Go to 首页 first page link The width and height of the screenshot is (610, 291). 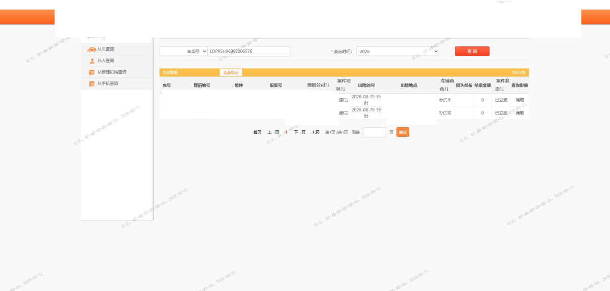click(257, 132)
